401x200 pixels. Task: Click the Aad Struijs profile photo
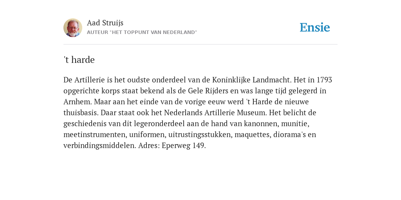[73, 28]
